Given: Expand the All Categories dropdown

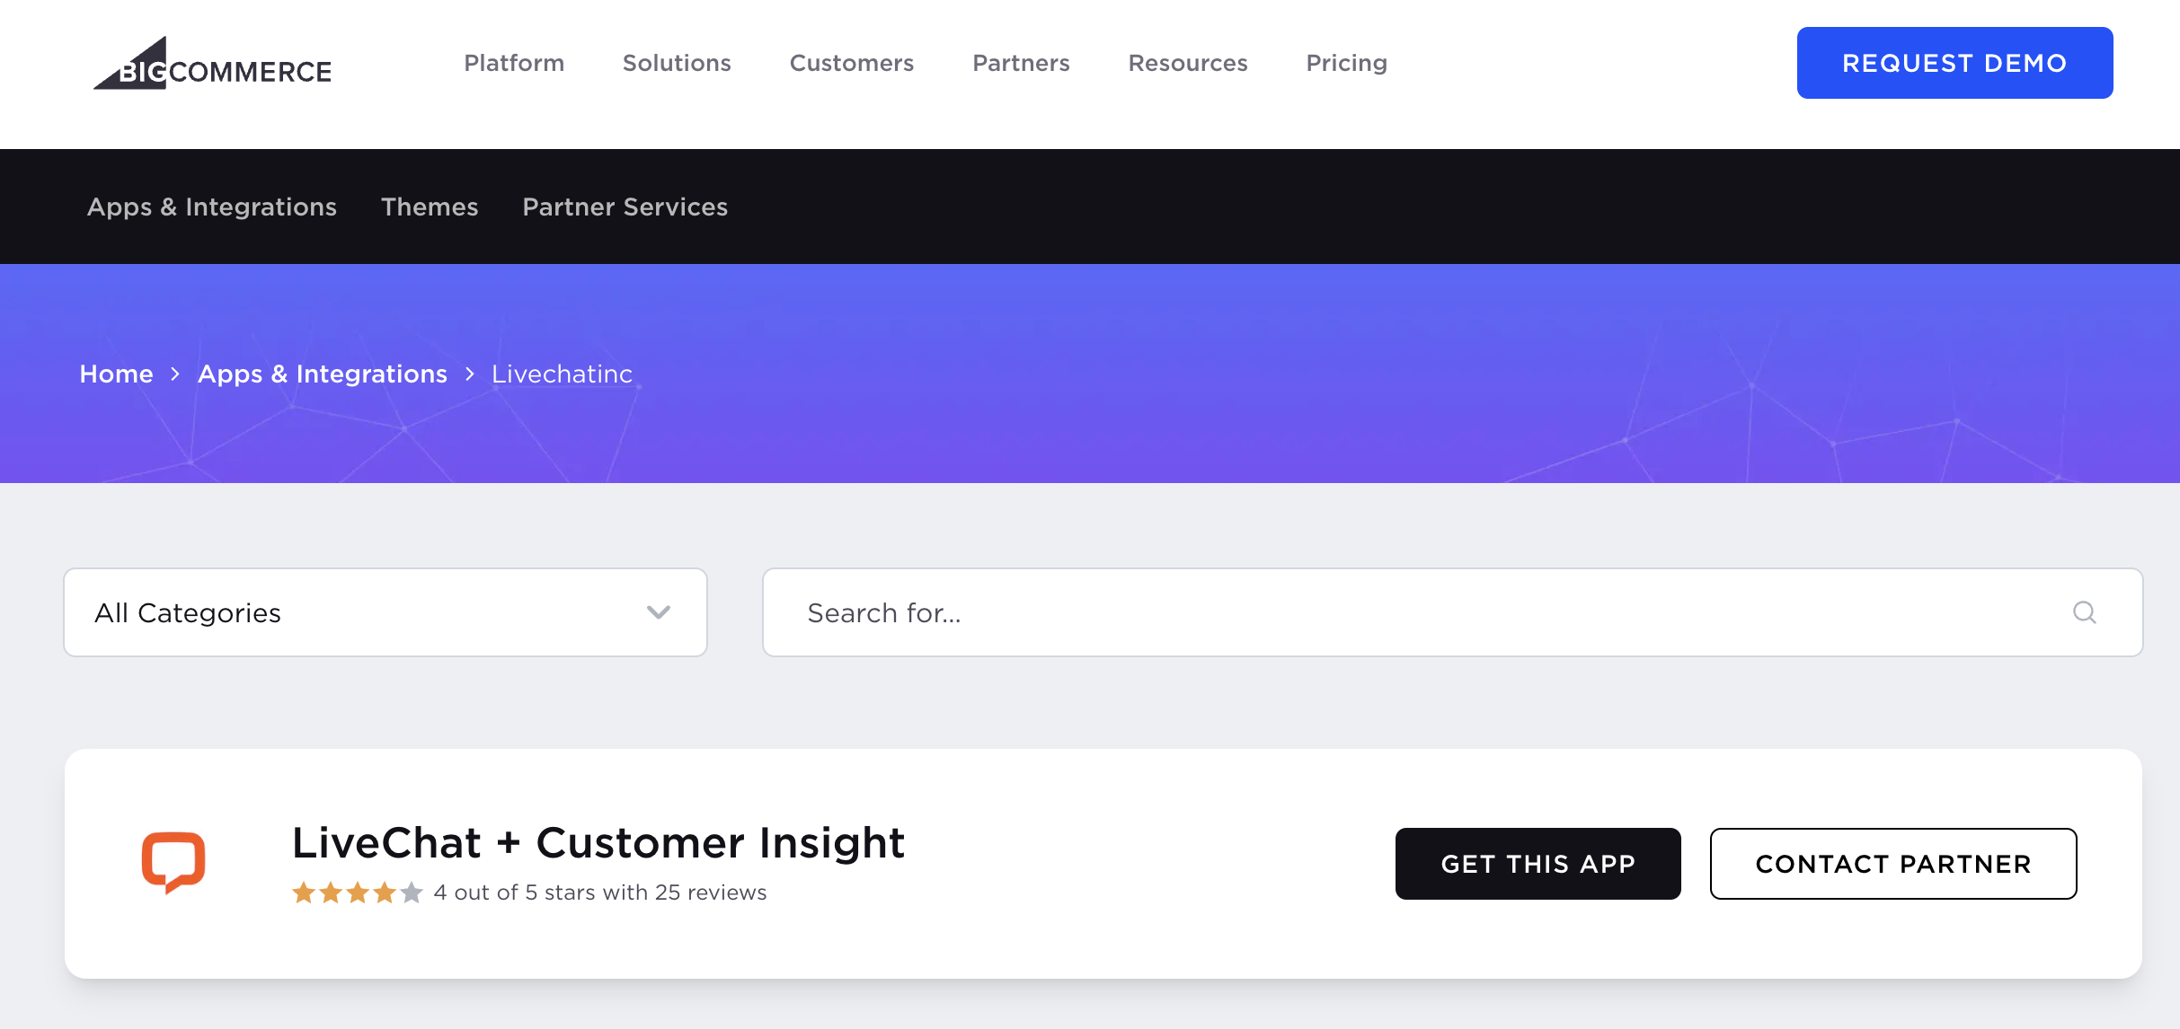Looking at the screenshot, I should coord(385,612).
